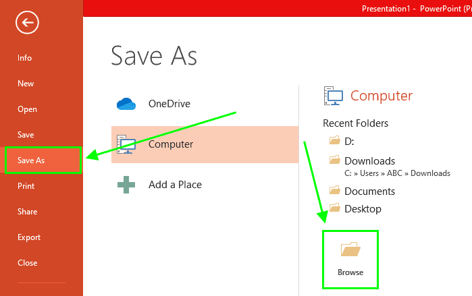Select the OneDrive cloud icon

(x=126, y=104)
